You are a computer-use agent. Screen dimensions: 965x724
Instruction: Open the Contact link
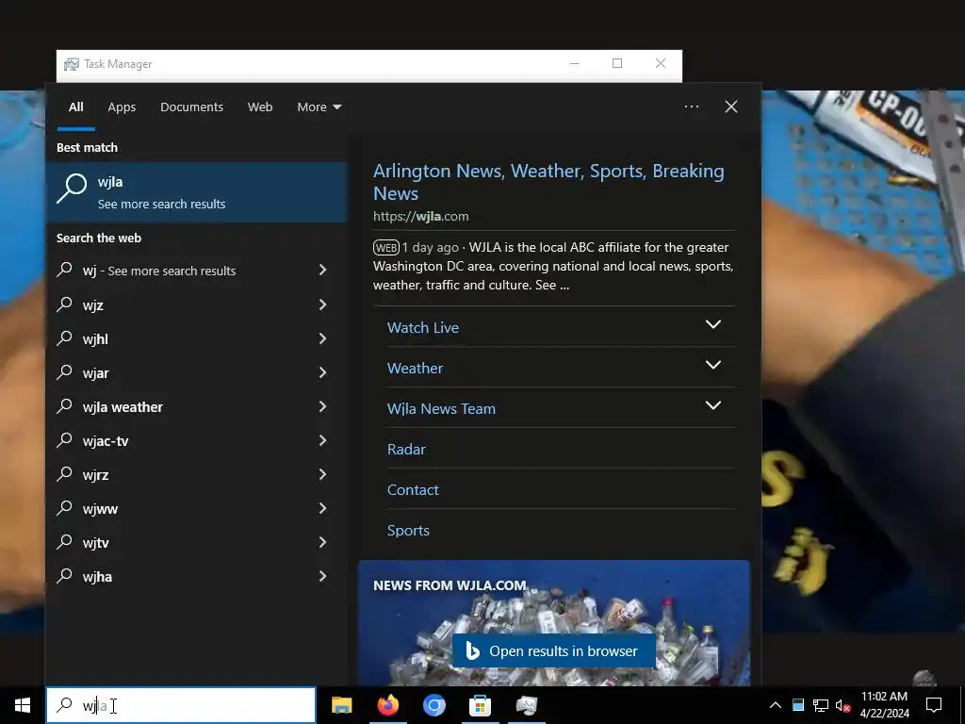click(x=413, y=490)
